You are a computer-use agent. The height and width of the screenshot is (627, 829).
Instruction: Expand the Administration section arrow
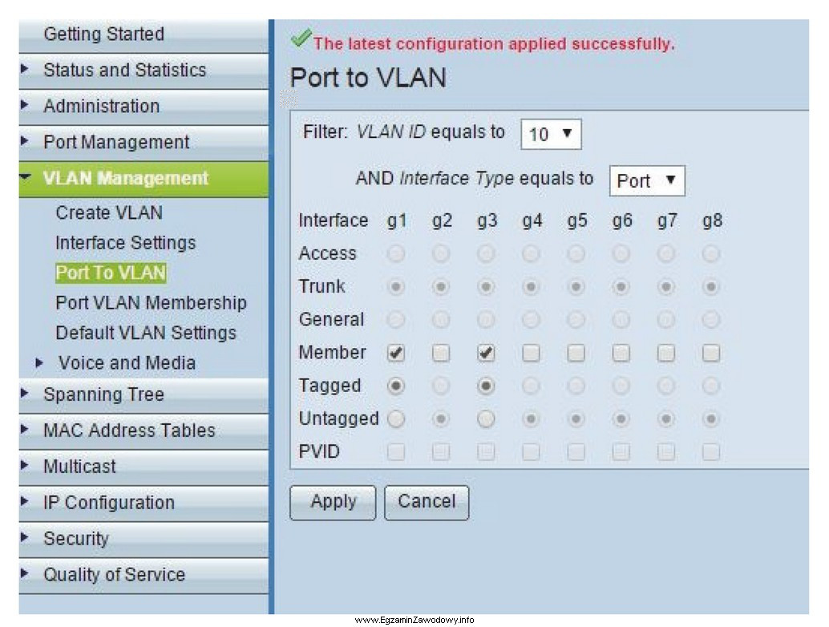[26, 106]
